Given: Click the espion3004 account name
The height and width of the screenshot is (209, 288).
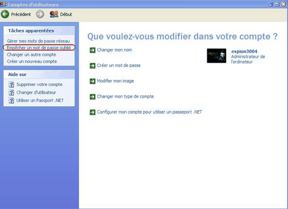Looking at the screenshot, I should tap(244, 51).
